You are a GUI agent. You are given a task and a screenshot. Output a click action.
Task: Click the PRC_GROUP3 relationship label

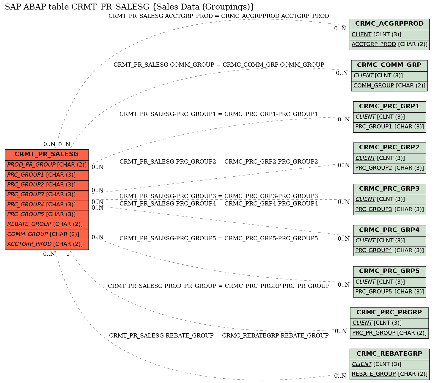pyautogui.click(x=219, y=196)
